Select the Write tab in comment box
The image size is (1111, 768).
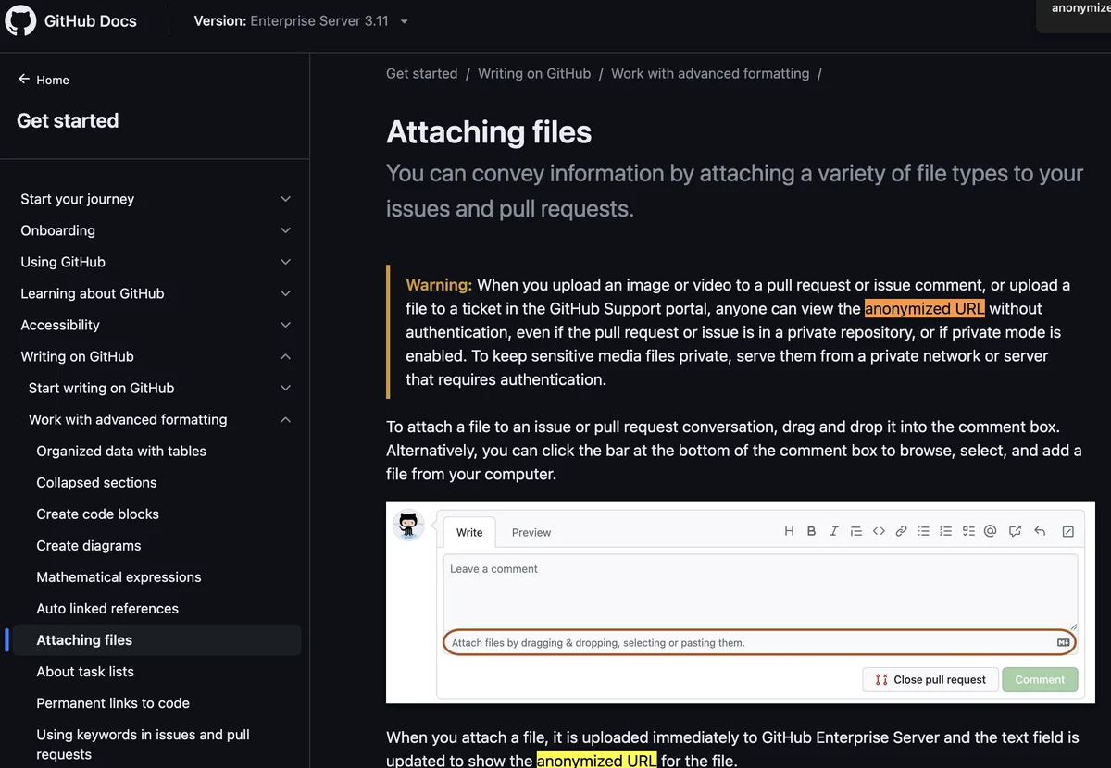pos(469,532)
